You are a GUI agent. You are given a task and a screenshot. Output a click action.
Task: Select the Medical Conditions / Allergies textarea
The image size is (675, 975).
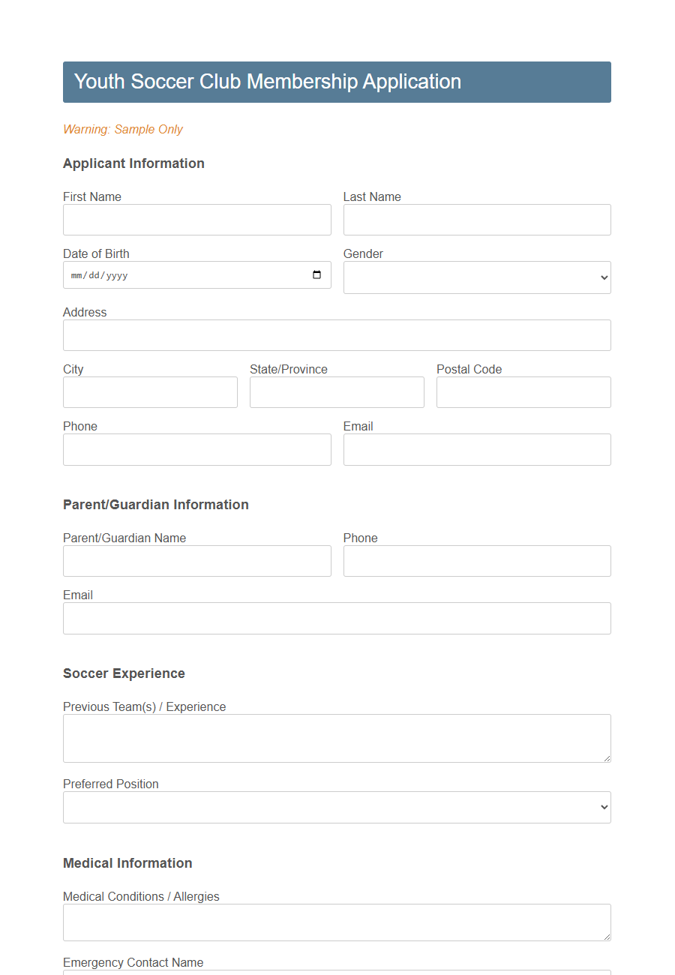pos(336,922)
